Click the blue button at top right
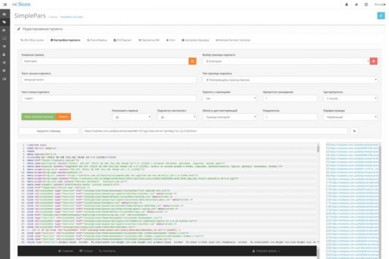The height and width of the screenshot is (259, 389). [x=381, y=16]
